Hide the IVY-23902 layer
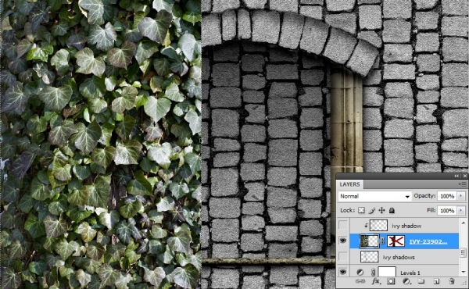Screen dimensions: 469x289 click(343, 241)
